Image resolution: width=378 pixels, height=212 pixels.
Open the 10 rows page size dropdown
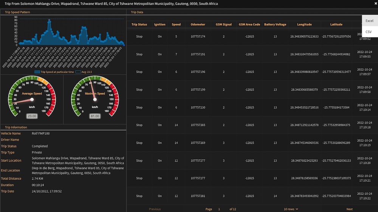click(x=291, y=209)
